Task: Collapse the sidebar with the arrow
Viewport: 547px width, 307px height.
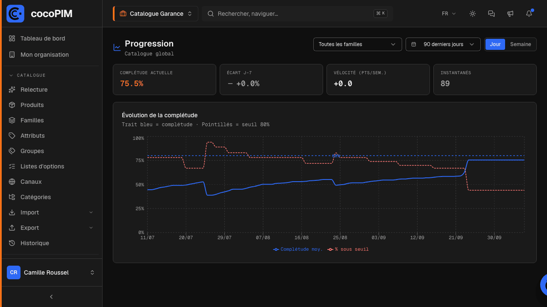Action: point(51,297)
